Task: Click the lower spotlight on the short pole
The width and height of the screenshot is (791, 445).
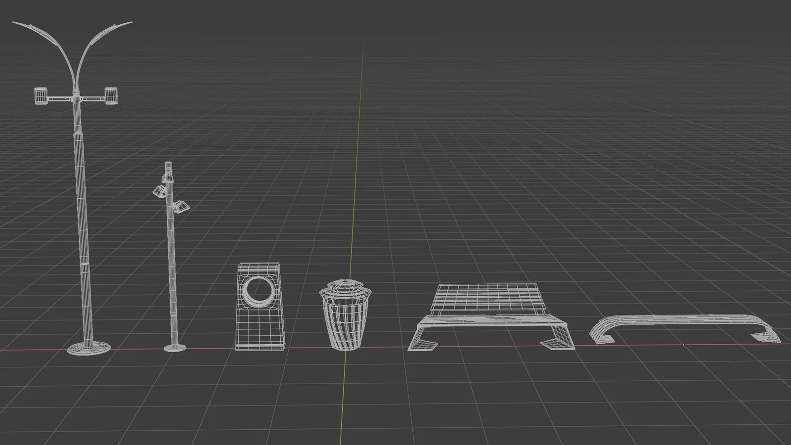Action: (x=182, y=205)
